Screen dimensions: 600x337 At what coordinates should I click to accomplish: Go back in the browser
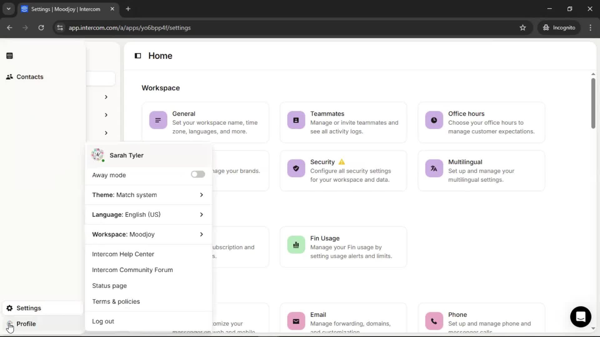click(10, 28)
